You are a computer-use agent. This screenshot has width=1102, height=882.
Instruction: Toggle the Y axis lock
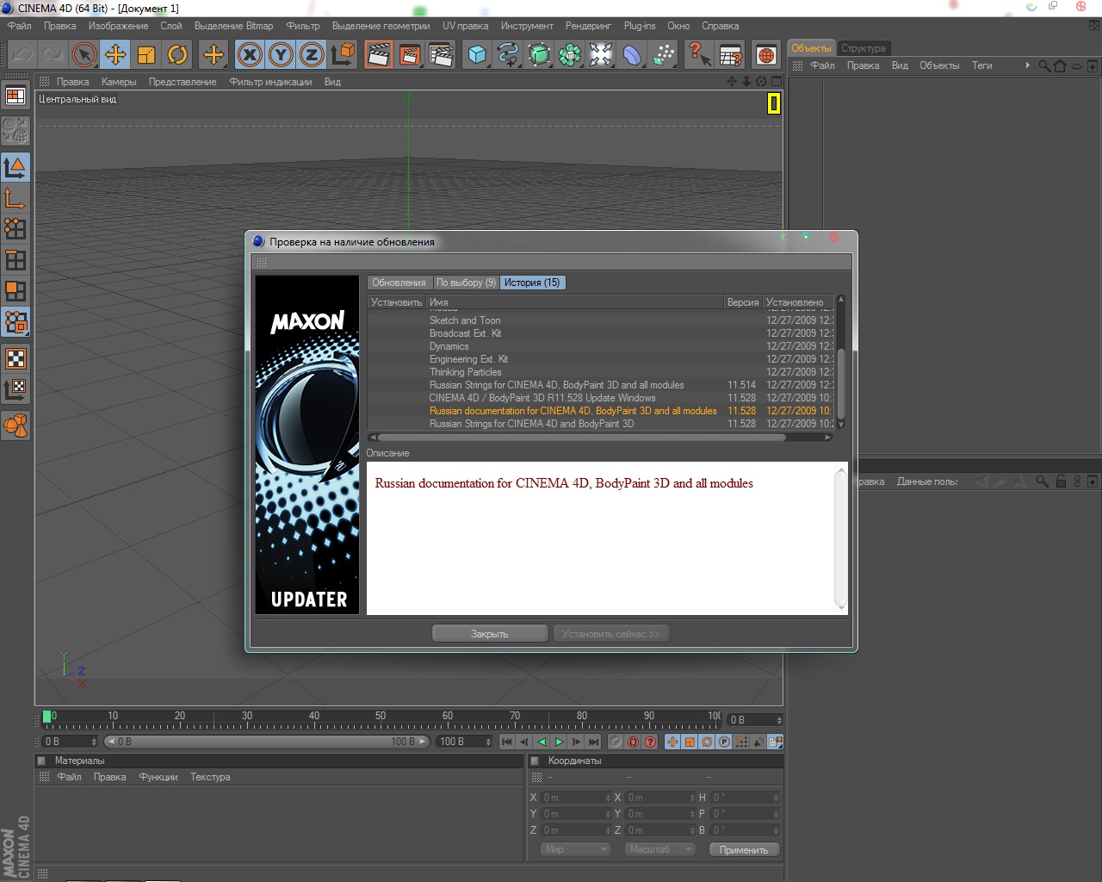(x=281, y=55)
